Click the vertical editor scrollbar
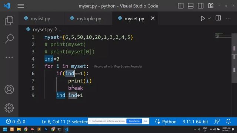Viewport: 237px width, 133px height. (x=234, y=58)
